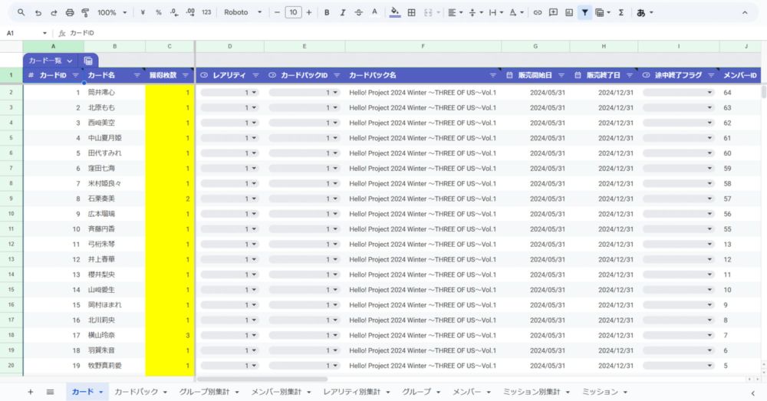Open the input tools あ menu
The image size is (767, 401).
(x=645, y=13)
